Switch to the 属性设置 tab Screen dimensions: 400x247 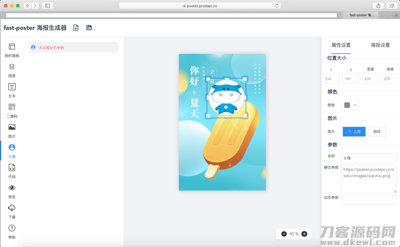[341, 45]
